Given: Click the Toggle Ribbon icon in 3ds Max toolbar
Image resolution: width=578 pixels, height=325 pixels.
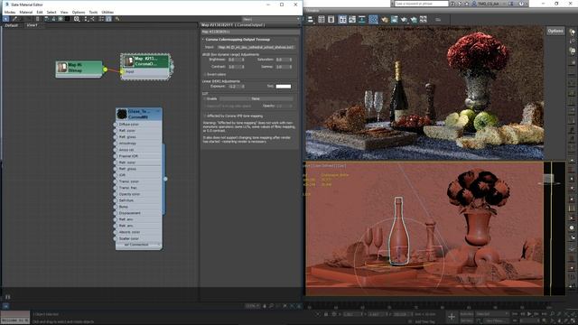Looking at the screenshot, I should [x=342, y=19].
